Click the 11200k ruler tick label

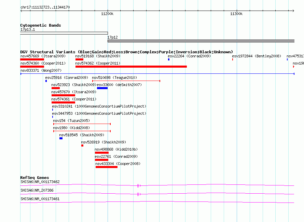tap(107, 14)
